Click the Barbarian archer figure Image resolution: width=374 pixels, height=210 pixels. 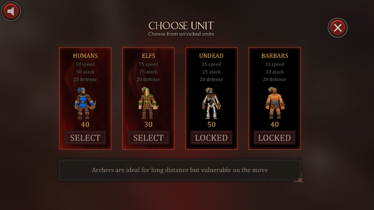click(x=274, y=103)
